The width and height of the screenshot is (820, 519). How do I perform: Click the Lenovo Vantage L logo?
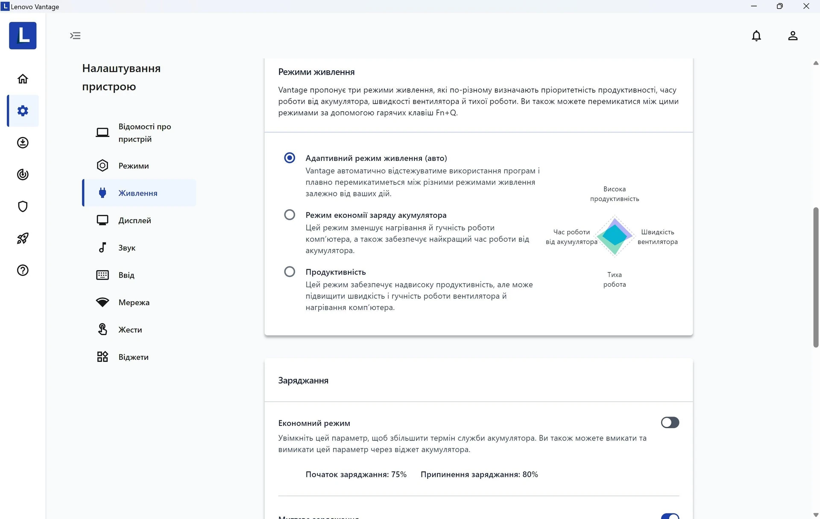23,35
